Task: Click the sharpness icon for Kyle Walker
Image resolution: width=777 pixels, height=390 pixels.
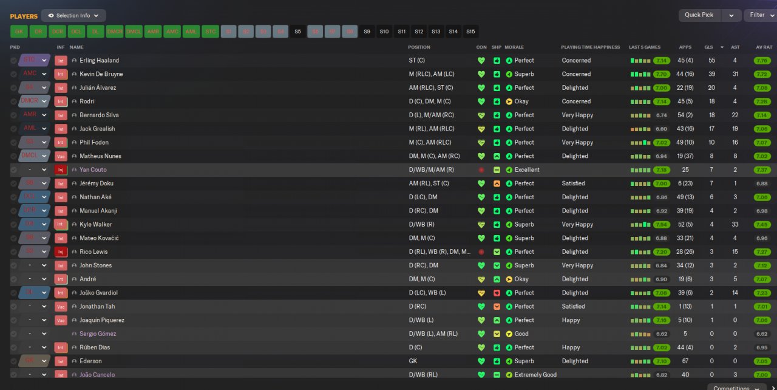Action: [497, 224]
